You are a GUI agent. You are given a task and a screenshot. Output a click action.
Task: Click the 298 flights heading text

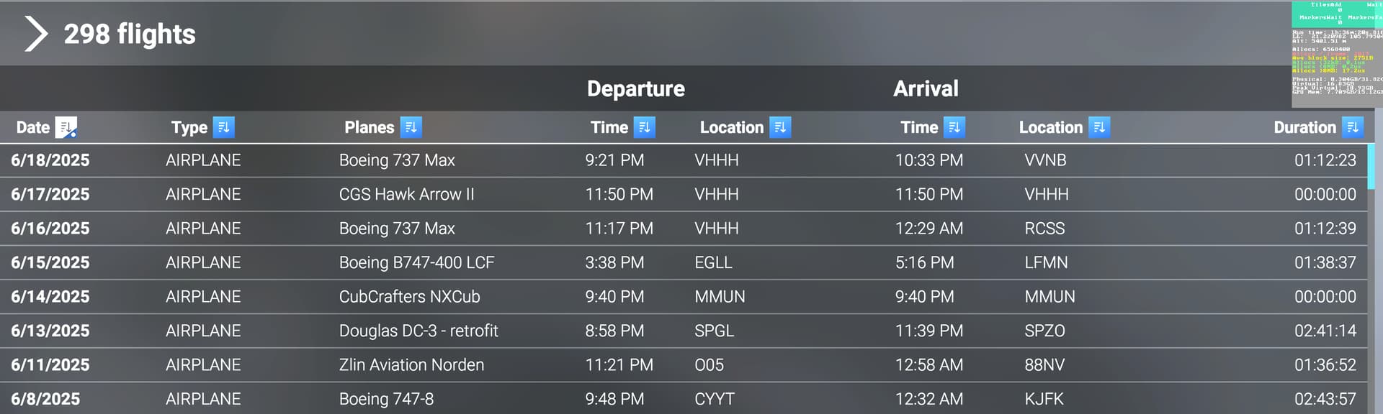(x=130, y=34)
